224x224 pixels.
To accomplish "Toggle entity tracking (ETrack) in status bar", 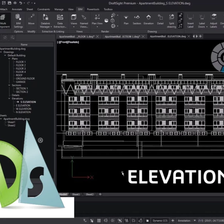I will click(127, 221).
